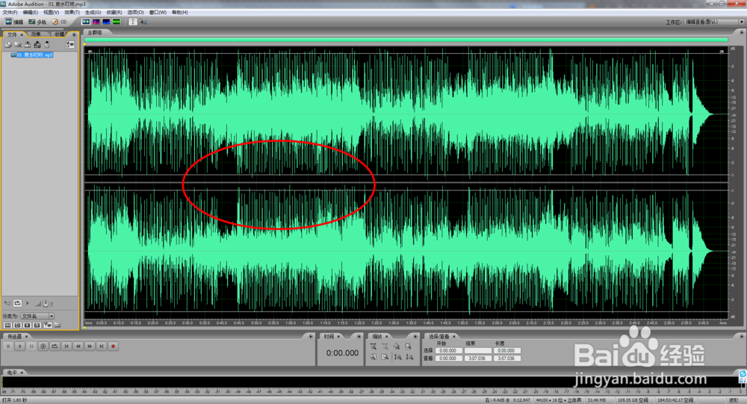Open the 视图(V) menu
This screenshot has height=404, width=747.
(x=51, y=13)
